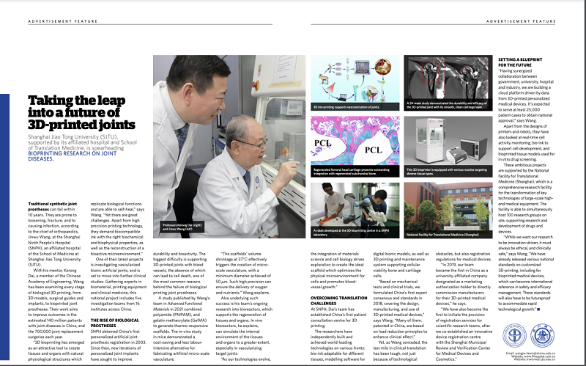Click the left page 'ADVERTISEMENT FEATURE' header

tap(63, 21)
